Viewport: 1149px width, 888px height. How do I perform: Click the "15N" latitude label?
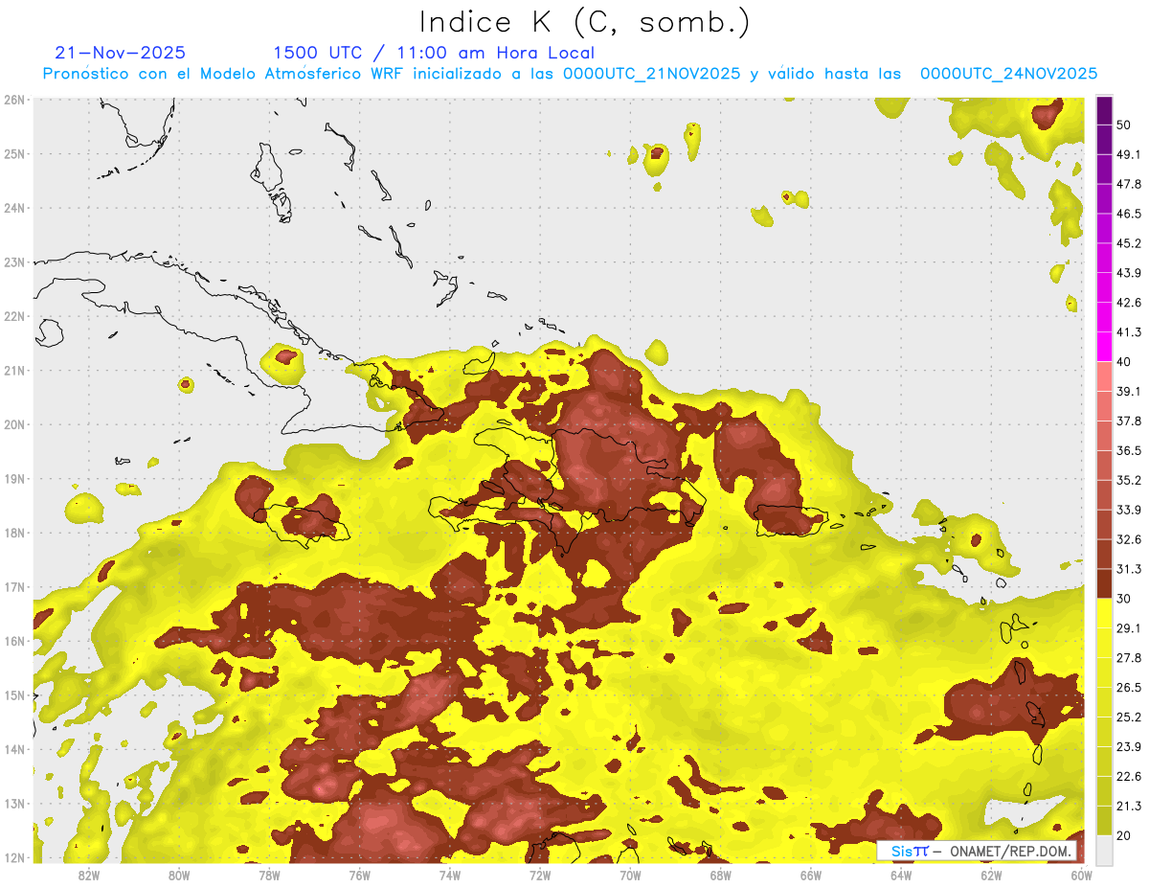(16, 695)
